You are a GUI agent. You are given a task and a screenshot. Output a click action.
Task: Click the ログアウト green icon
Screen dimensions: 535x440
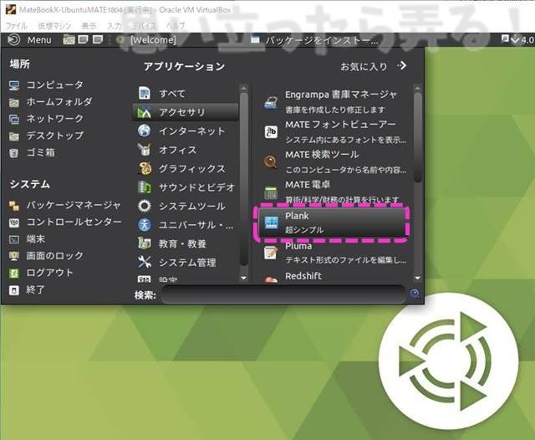[14, 274]
